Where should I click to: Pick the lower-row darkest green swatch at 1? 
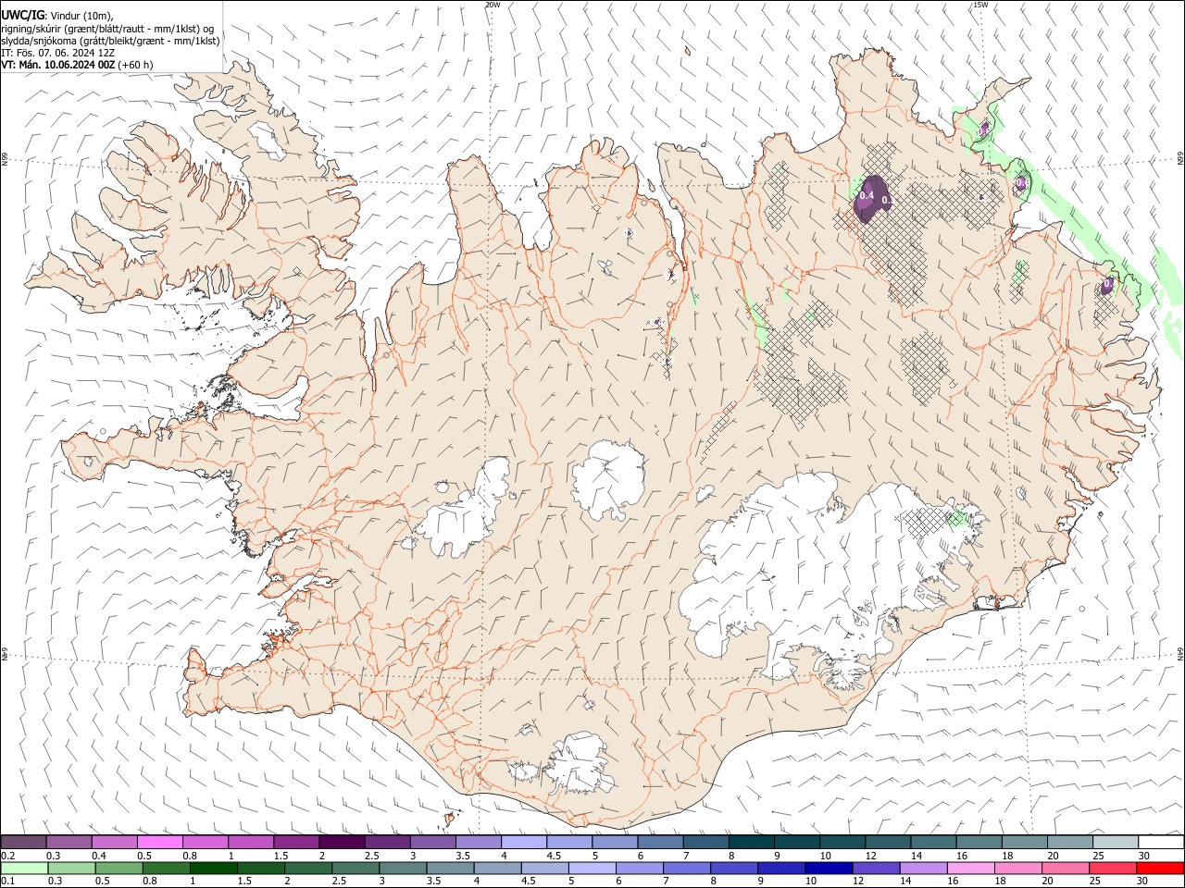(x=213, y=868)
